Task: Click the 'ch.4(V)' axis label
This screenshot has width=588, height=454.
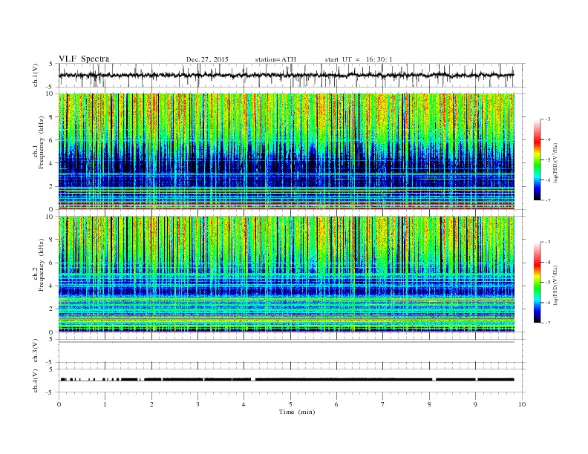Action: point(36,381)
